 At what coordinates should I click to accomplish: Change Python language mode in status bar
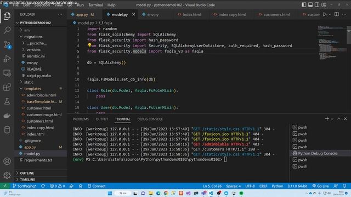point(277,186)
